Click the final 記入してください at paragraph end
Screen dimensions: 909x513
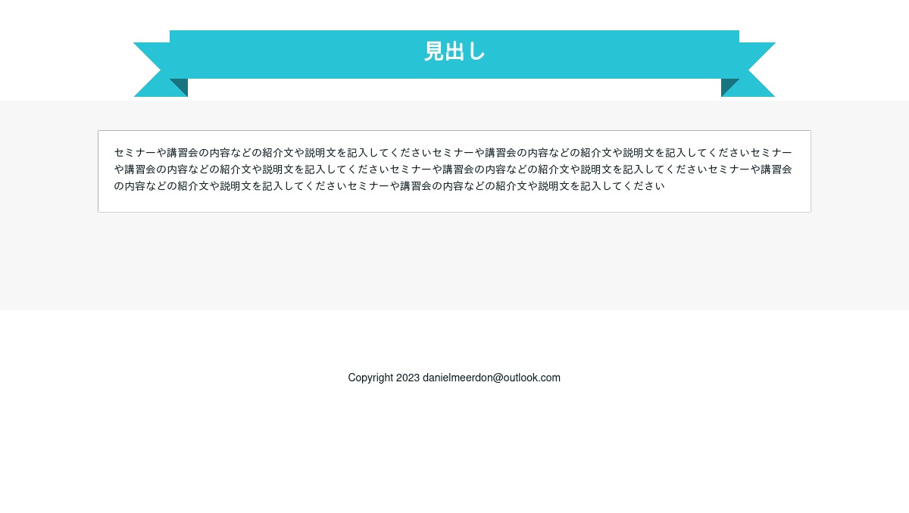point(623,186)
